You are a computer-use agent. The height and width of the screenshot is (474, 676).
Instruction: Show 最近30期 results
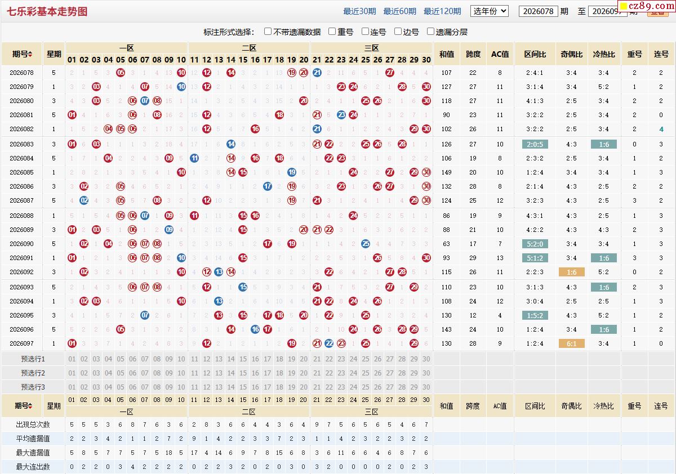tap(359, 11)
